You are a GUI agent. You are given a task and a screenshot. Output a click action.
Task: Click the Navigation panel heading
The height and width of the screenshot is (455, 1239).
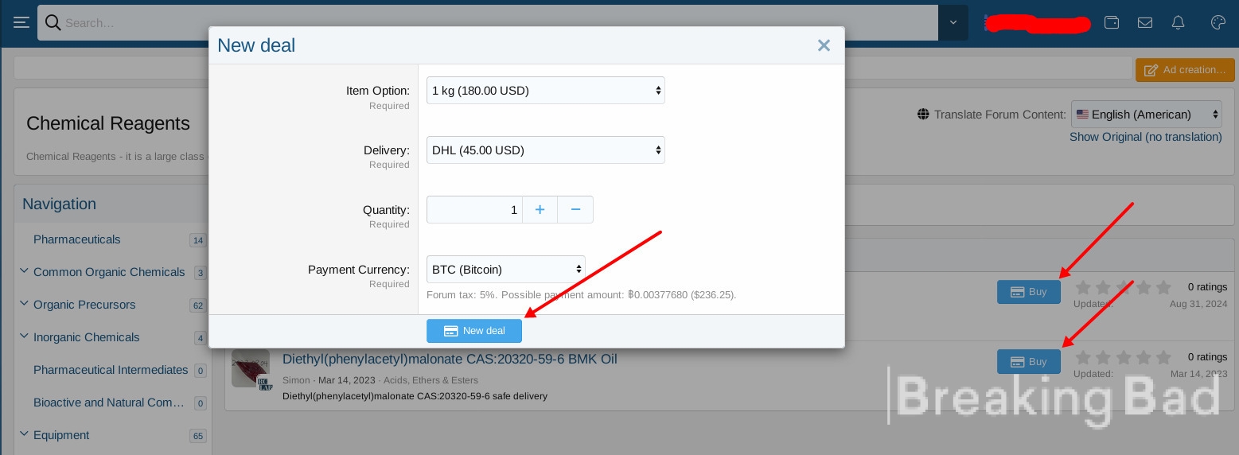59,204
